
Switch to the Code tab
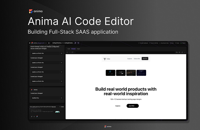[x=69, y=49]
